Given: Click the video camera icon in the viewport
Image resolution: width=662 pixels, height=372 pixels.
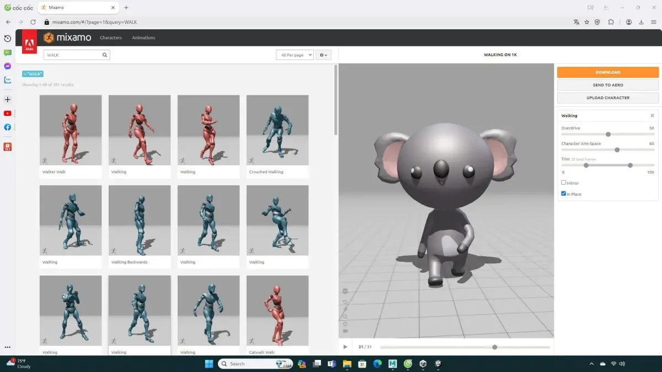Looking at the screenshot, I should click(345, 331).
